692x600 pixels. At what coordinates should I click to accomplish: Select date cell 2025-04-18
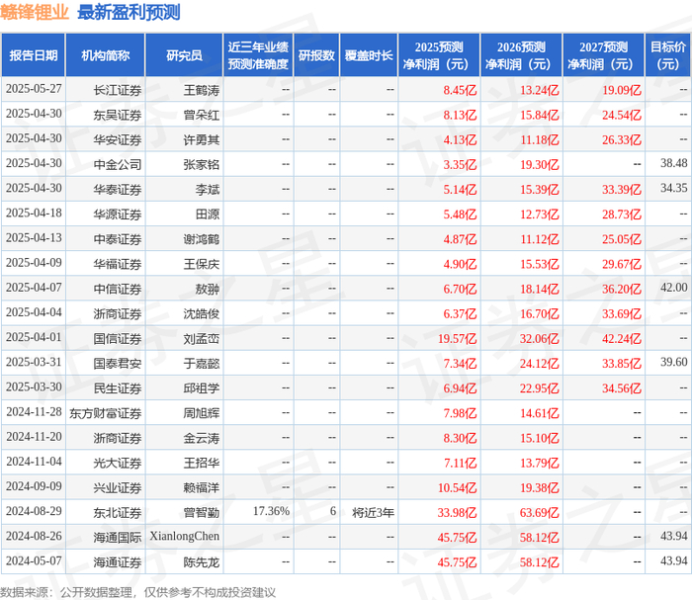coord(34,214)
